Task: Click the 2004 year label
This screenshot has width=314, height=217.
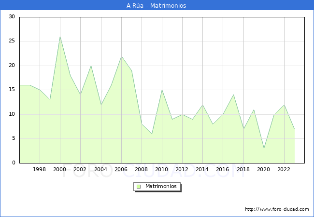Action: click(x=100, y=170)
